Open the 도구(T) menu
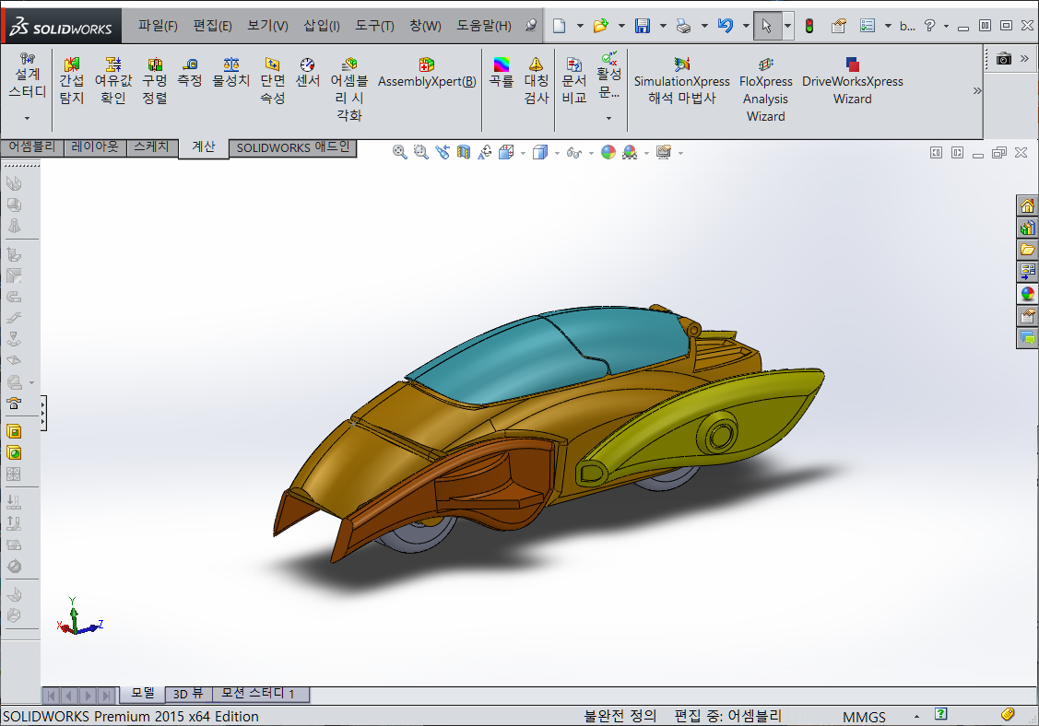The width and height of the screenshot is (1039, 726). [374, 25]
